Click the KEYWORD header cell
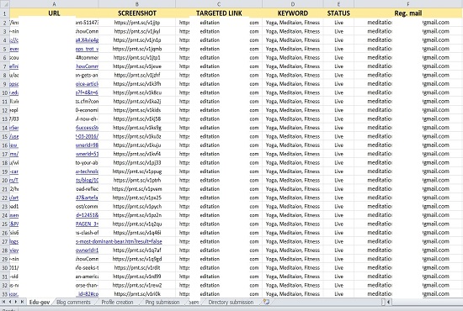This screenshot has width=463, height=311. pyautogui.click(x=293, y=13)
